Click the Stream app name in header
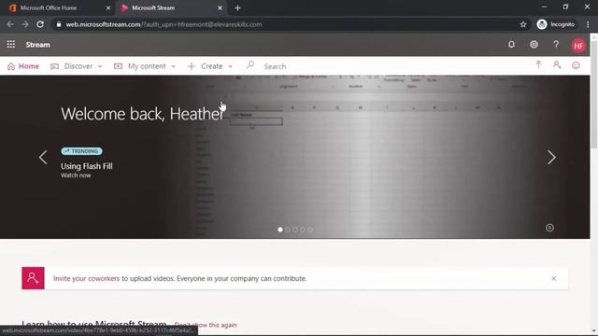The image size is (598, 336). pos(37,45)
